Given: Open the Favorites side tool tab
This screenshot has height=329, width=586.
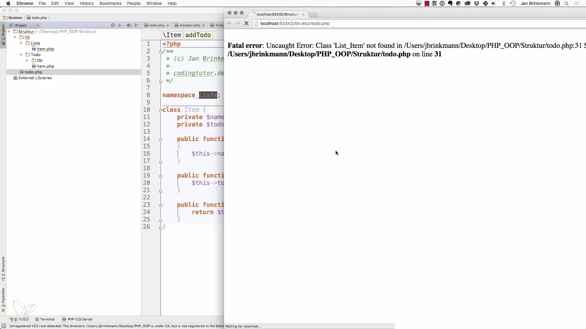Looking at the screenshot, I should pyautogui.click(x=3, y=300).
